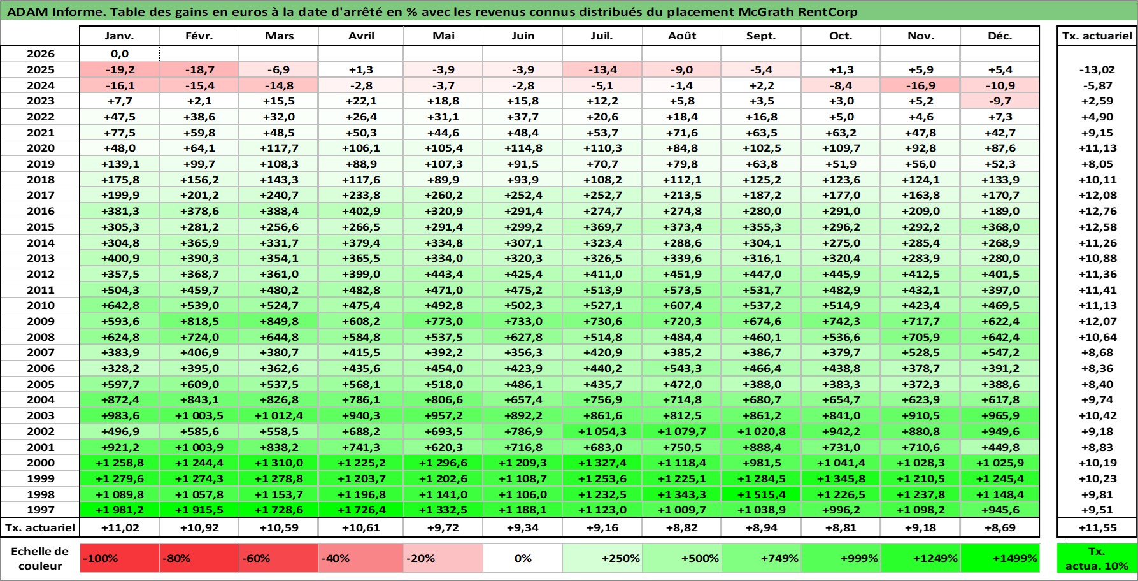Select the -80% color swatch

(x=199, y=558)
